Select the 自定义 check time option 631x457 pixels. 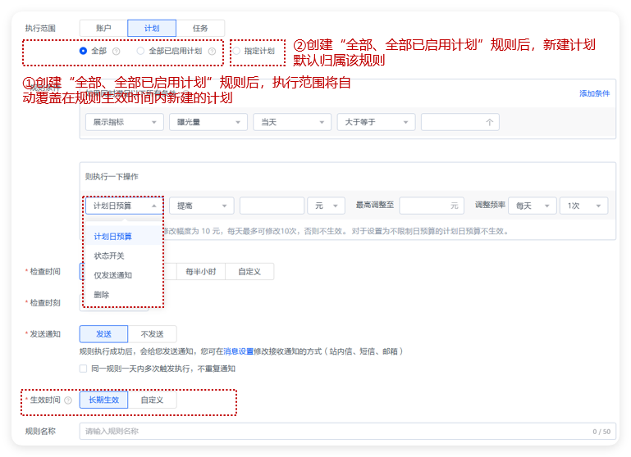coord(249,272)
